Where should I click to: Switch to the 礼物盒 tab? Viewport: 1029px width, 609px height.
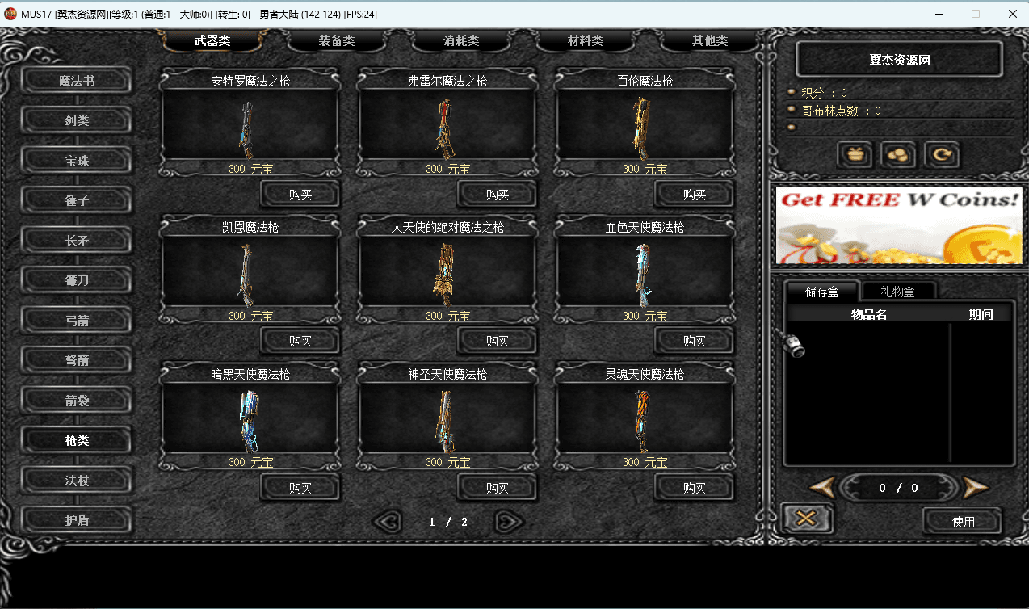899,292
